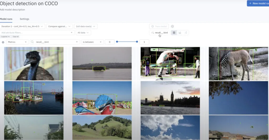
Task: Expand the Compare against dropdown
Action: [60, 26]
